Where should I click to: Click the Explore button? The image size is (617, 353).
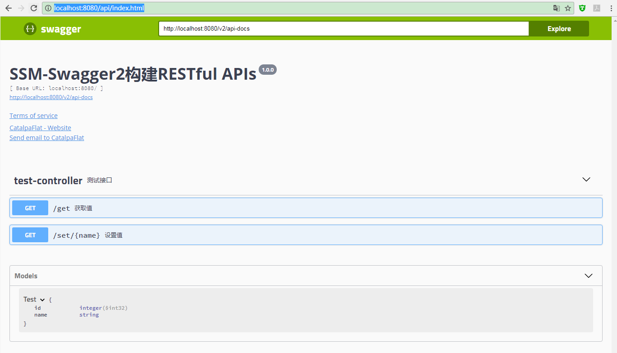click(559, 28)
